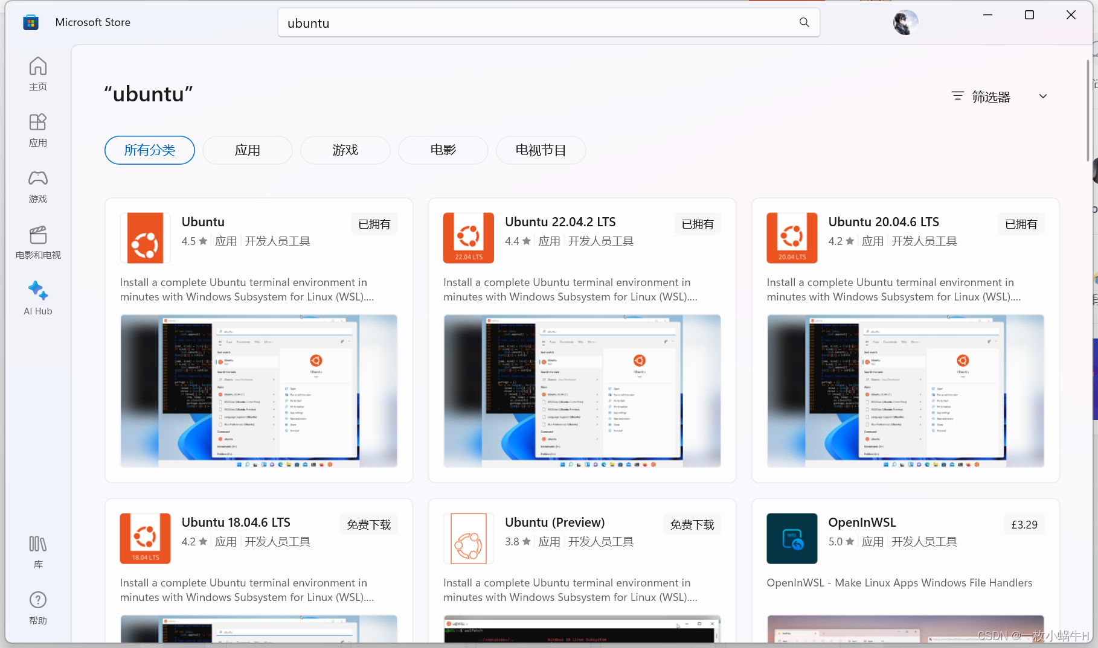Open the Ubuntu card screenshot thumbnail
This screenshot has width=1098, height=648.
[258, 391]
